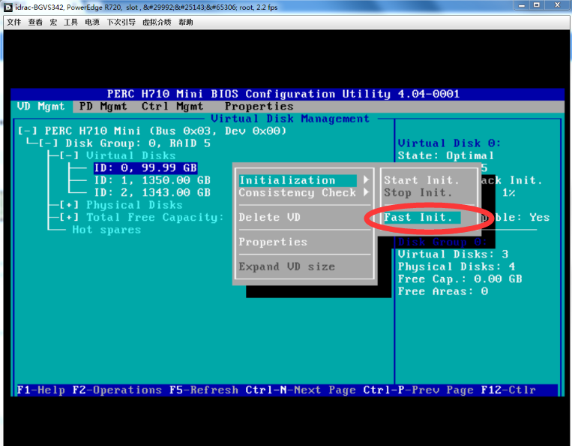
Task: Switch to the VD Mgmt tab
Action: 40,107
